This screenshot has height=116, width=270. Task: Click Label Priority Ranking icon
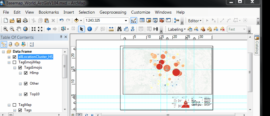[x=196, y=29]
